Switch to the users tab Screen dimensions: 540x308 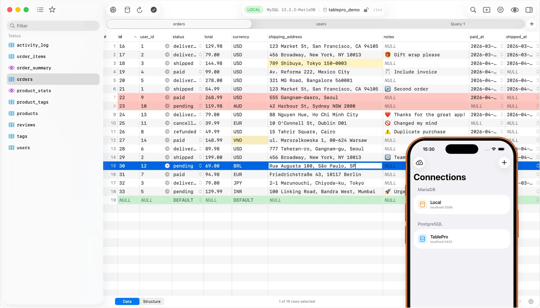(321, 24)
